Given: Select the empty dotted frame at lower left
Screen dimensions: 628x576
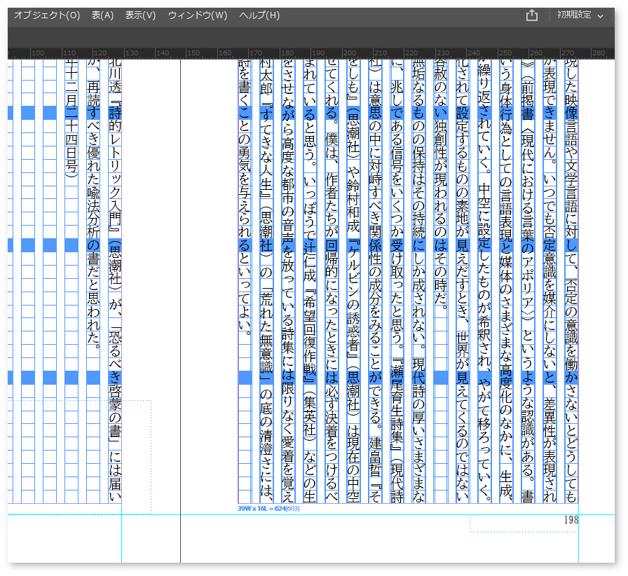Looking at the screenshot, I should coord(77,455).
